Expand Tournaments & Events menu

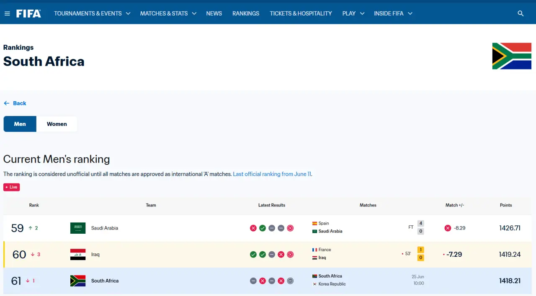(92, 13)
